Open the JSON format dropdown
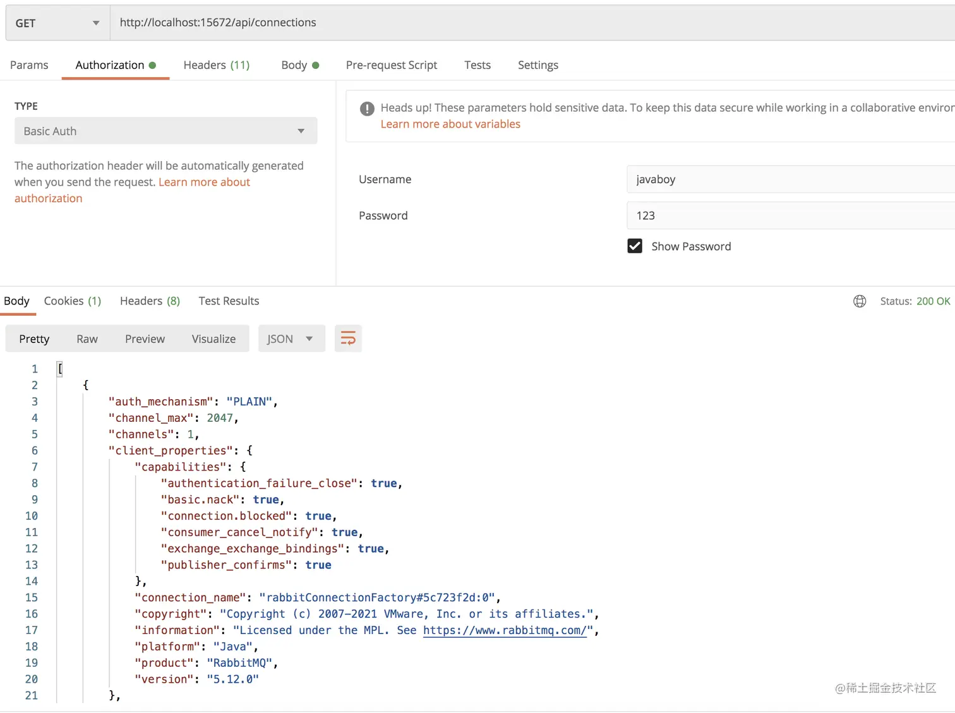The image size is (955, 713). coord(291,339)
